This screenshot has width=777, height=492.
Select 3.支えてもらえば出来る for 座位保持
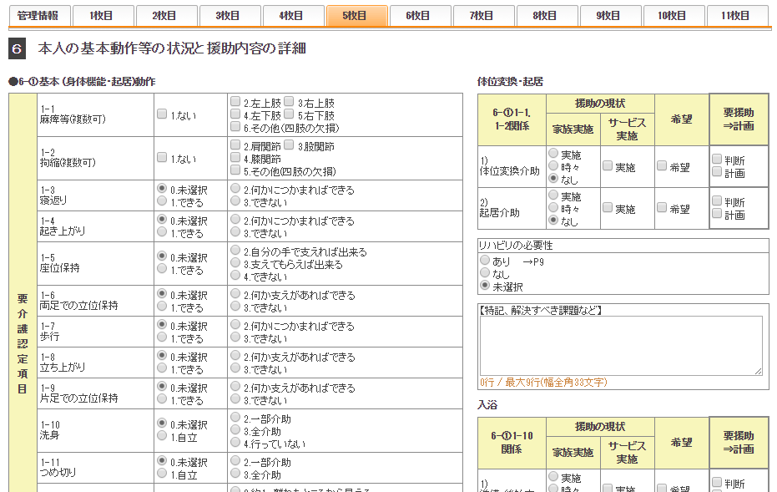click(x=236, y=265)
